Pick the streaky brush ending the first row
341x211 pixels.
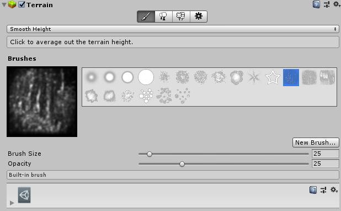(x=327, y=77)
